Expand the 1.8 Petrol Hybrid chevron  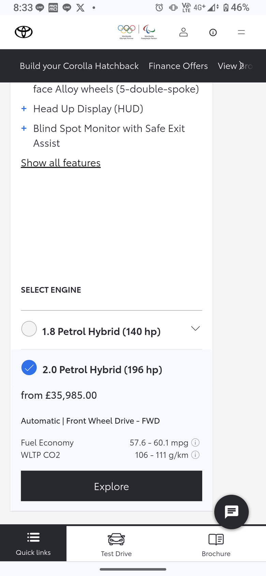click(x=195, y=328)
